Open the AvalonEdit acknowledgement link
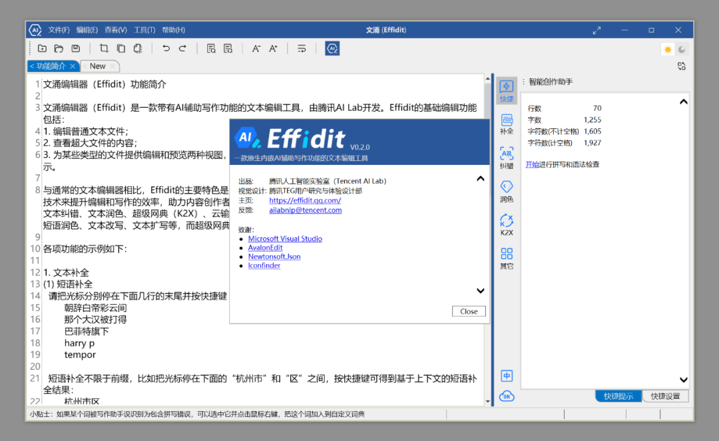Image resolution: width=719 pixels, height=441 pixels. point(266,247)
